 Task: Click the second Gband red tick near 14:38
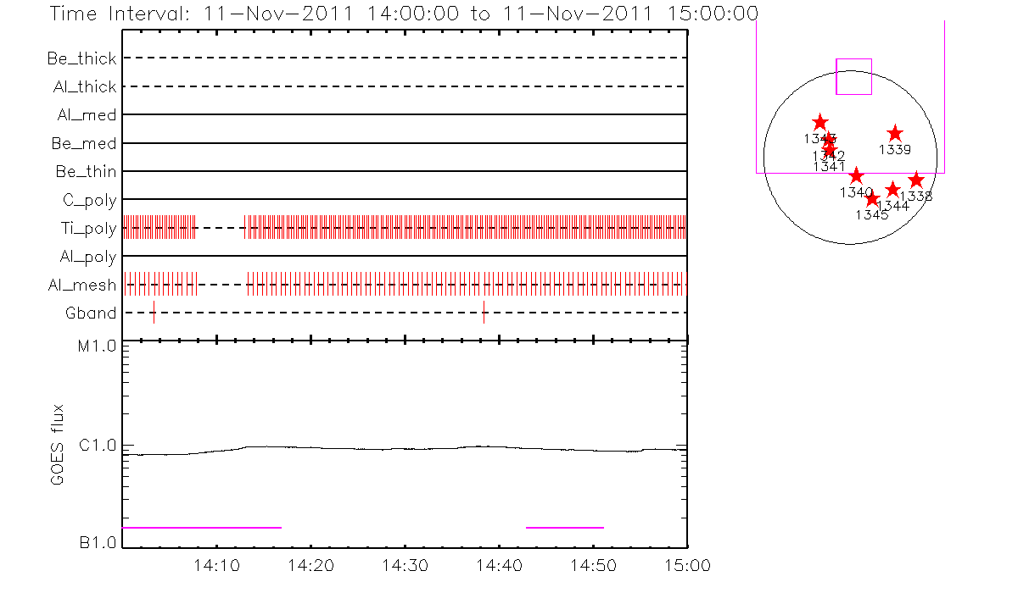484,312
